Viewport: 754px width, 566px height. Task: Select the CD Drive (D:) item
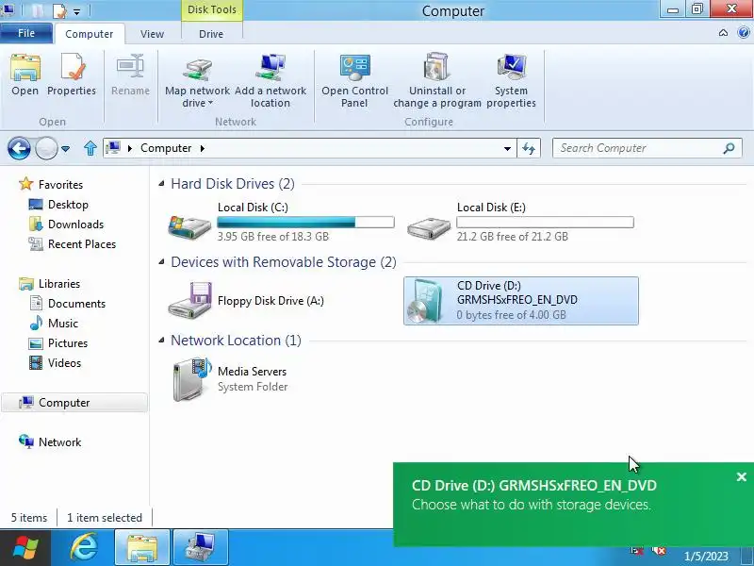coord(521,301)
